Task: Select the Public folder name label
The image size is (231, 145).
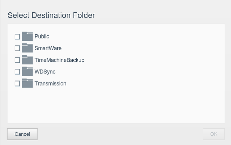Action: (42, 36)
